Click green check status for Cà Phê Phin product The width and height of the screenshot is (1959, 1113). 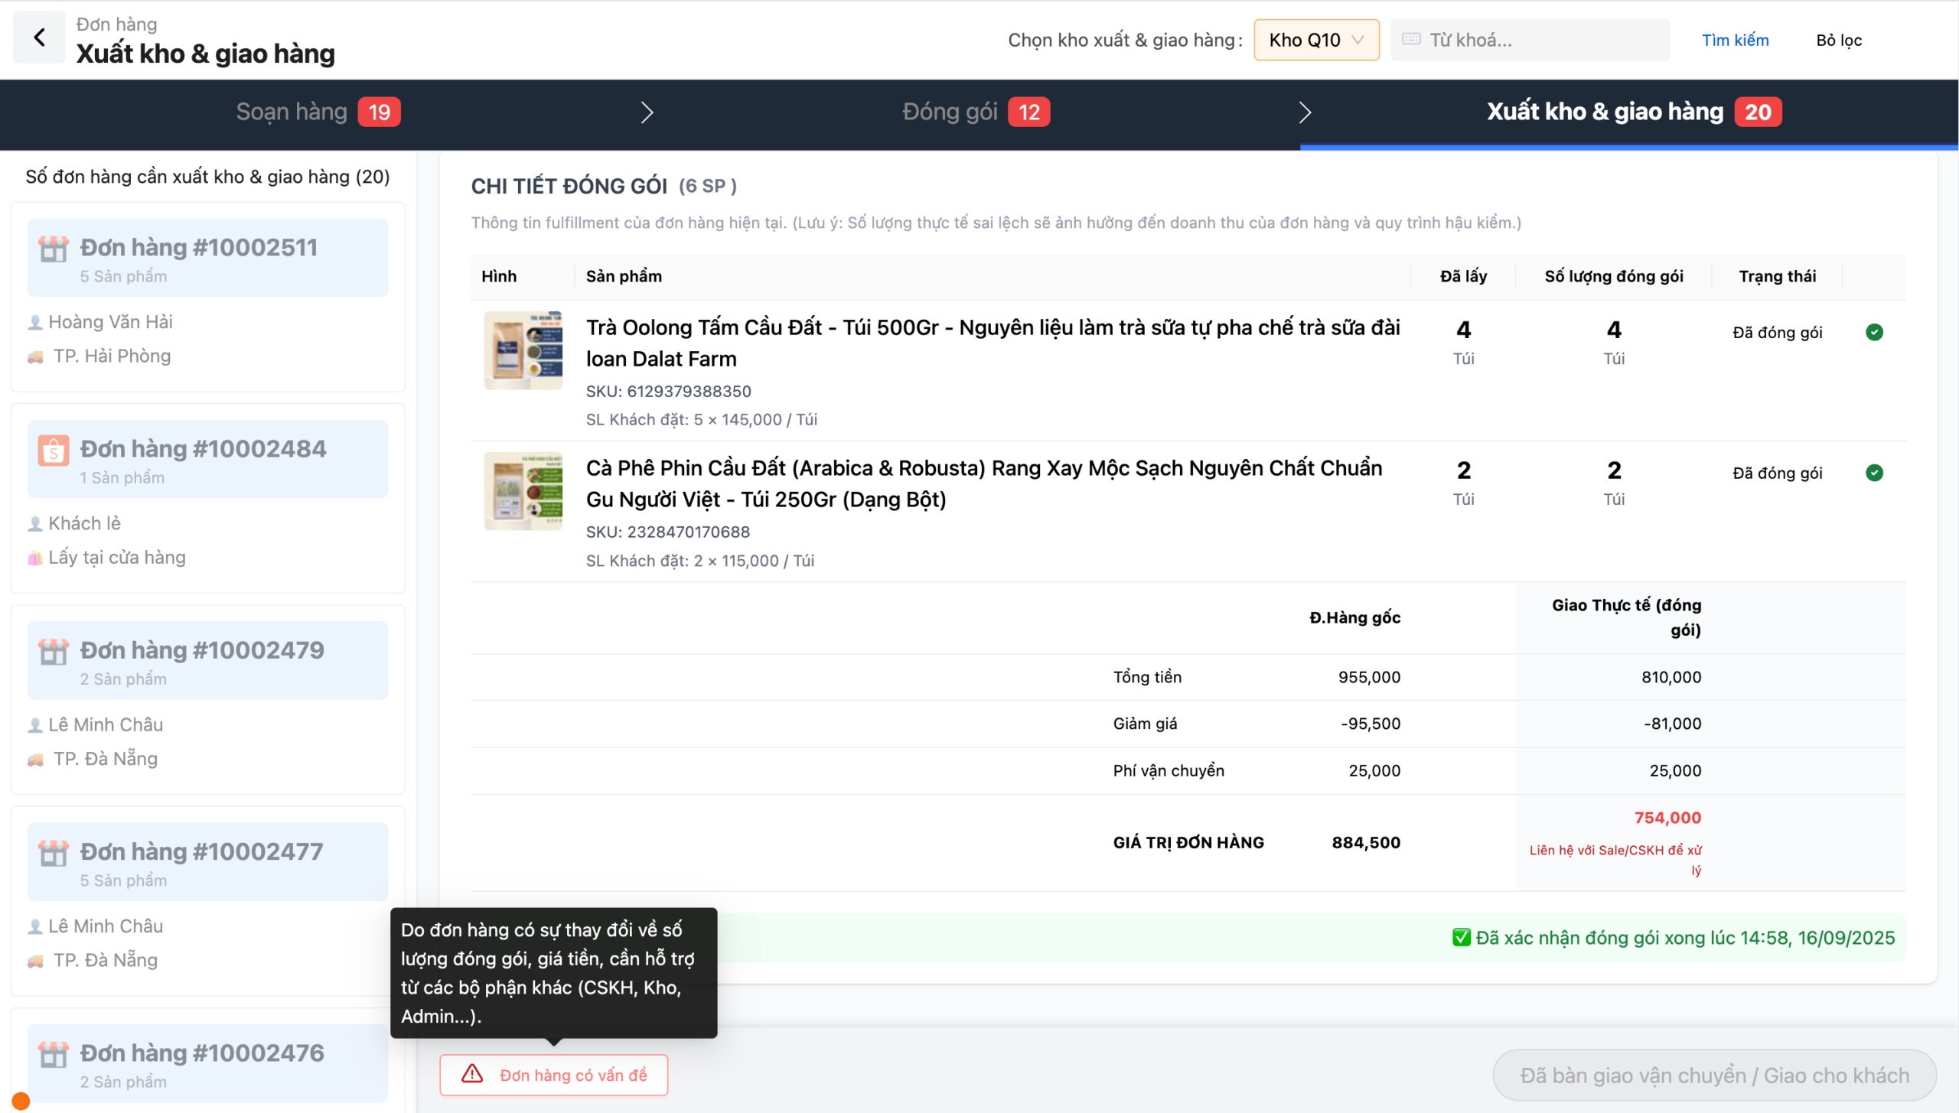pyautogui.click(x=1874, y=473)
